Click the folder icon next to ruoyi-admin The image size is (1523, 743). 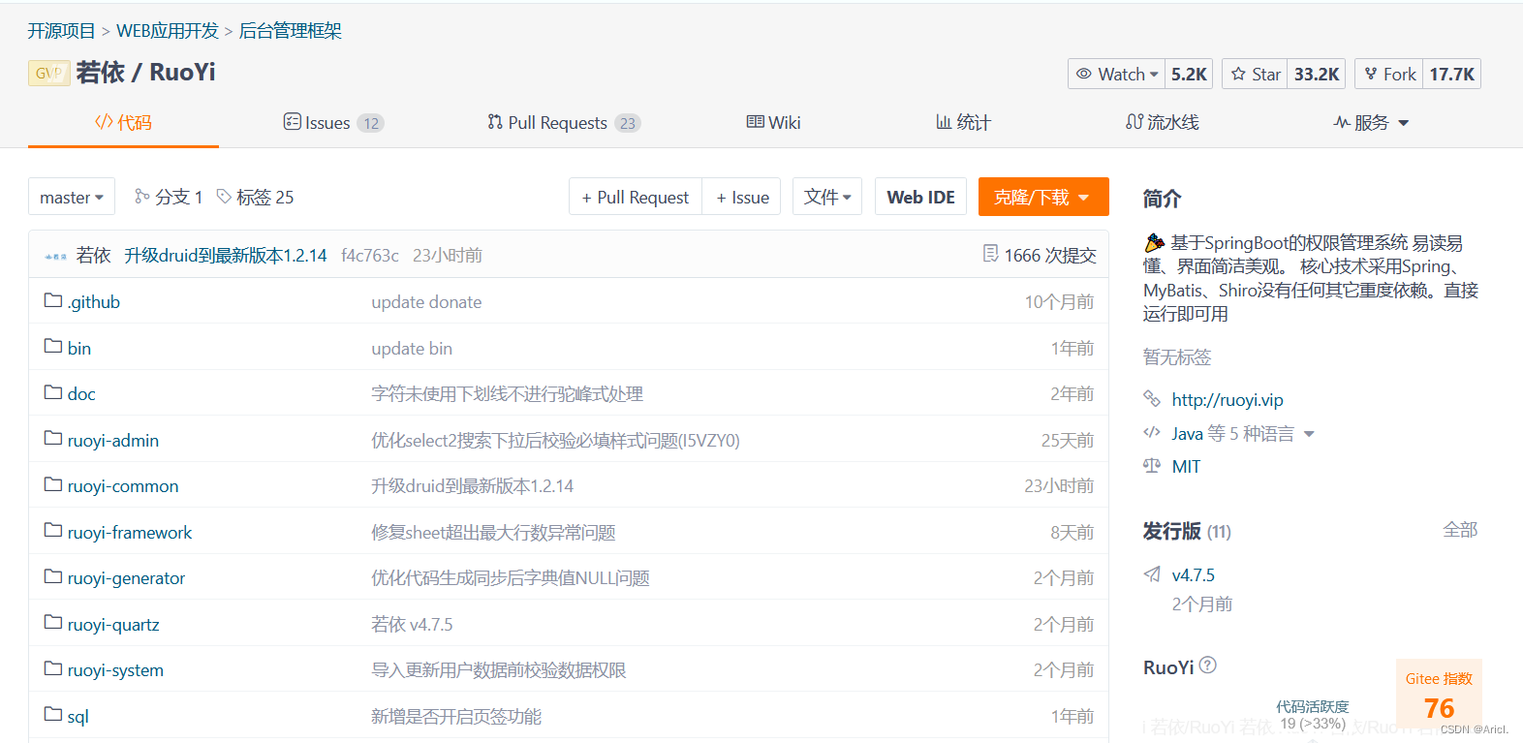[53, 439]
